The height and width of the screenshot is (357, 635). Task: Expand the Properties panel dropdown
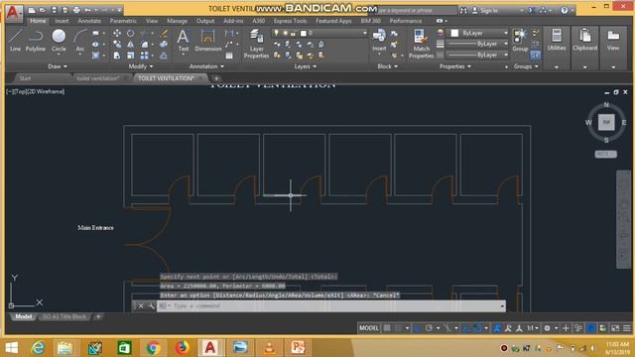click(455, 66)
